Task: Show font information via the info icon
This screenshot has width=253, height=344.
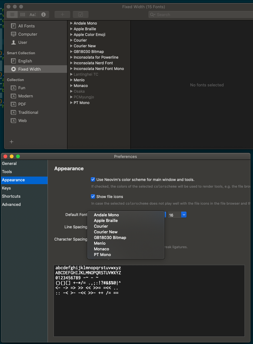Action: click(43, 15)
